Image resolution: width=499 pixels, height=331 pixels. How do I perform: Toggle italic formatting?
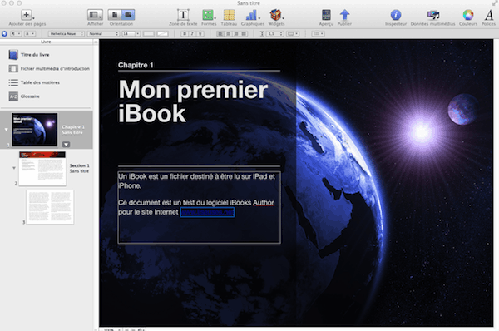(192, 33)
